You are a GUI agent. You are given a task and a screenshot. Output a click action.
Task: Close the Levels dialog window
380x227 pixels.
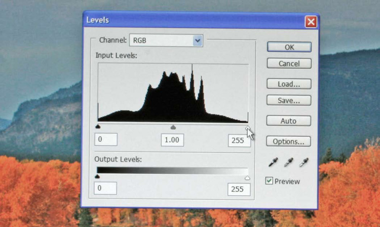[x=311, y=22]
